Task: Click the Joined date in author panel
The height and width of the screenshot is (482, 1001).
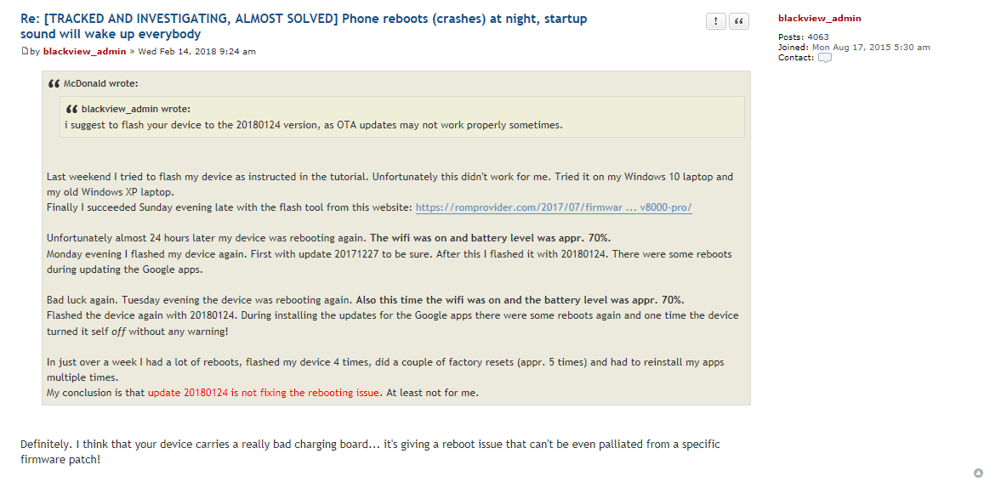Action: pyautogui.click(x=871, y=48)
